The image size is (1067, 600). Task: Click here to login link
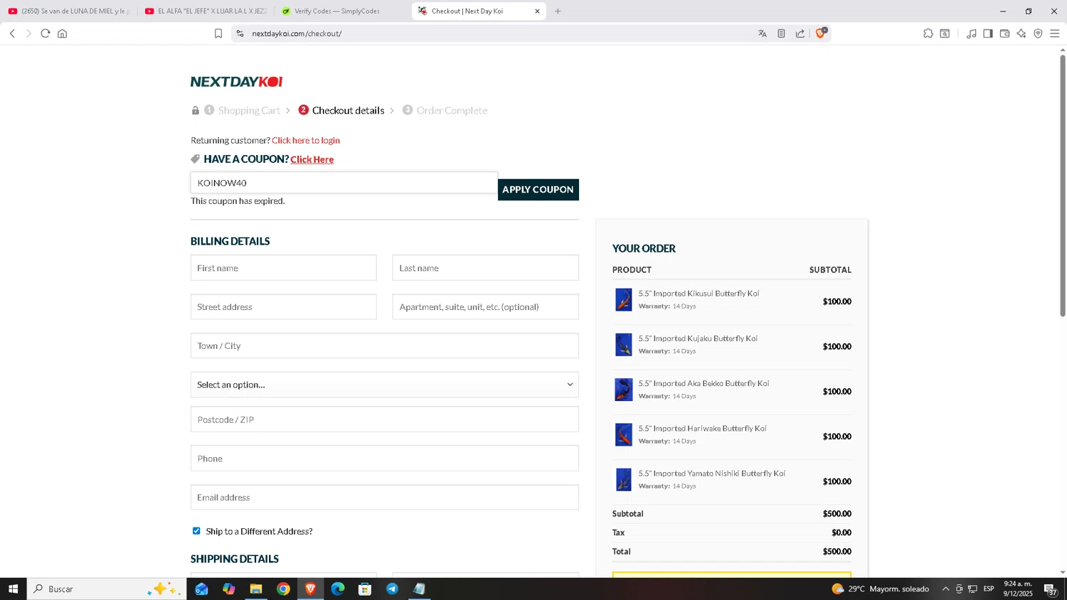tap(306, 140)
